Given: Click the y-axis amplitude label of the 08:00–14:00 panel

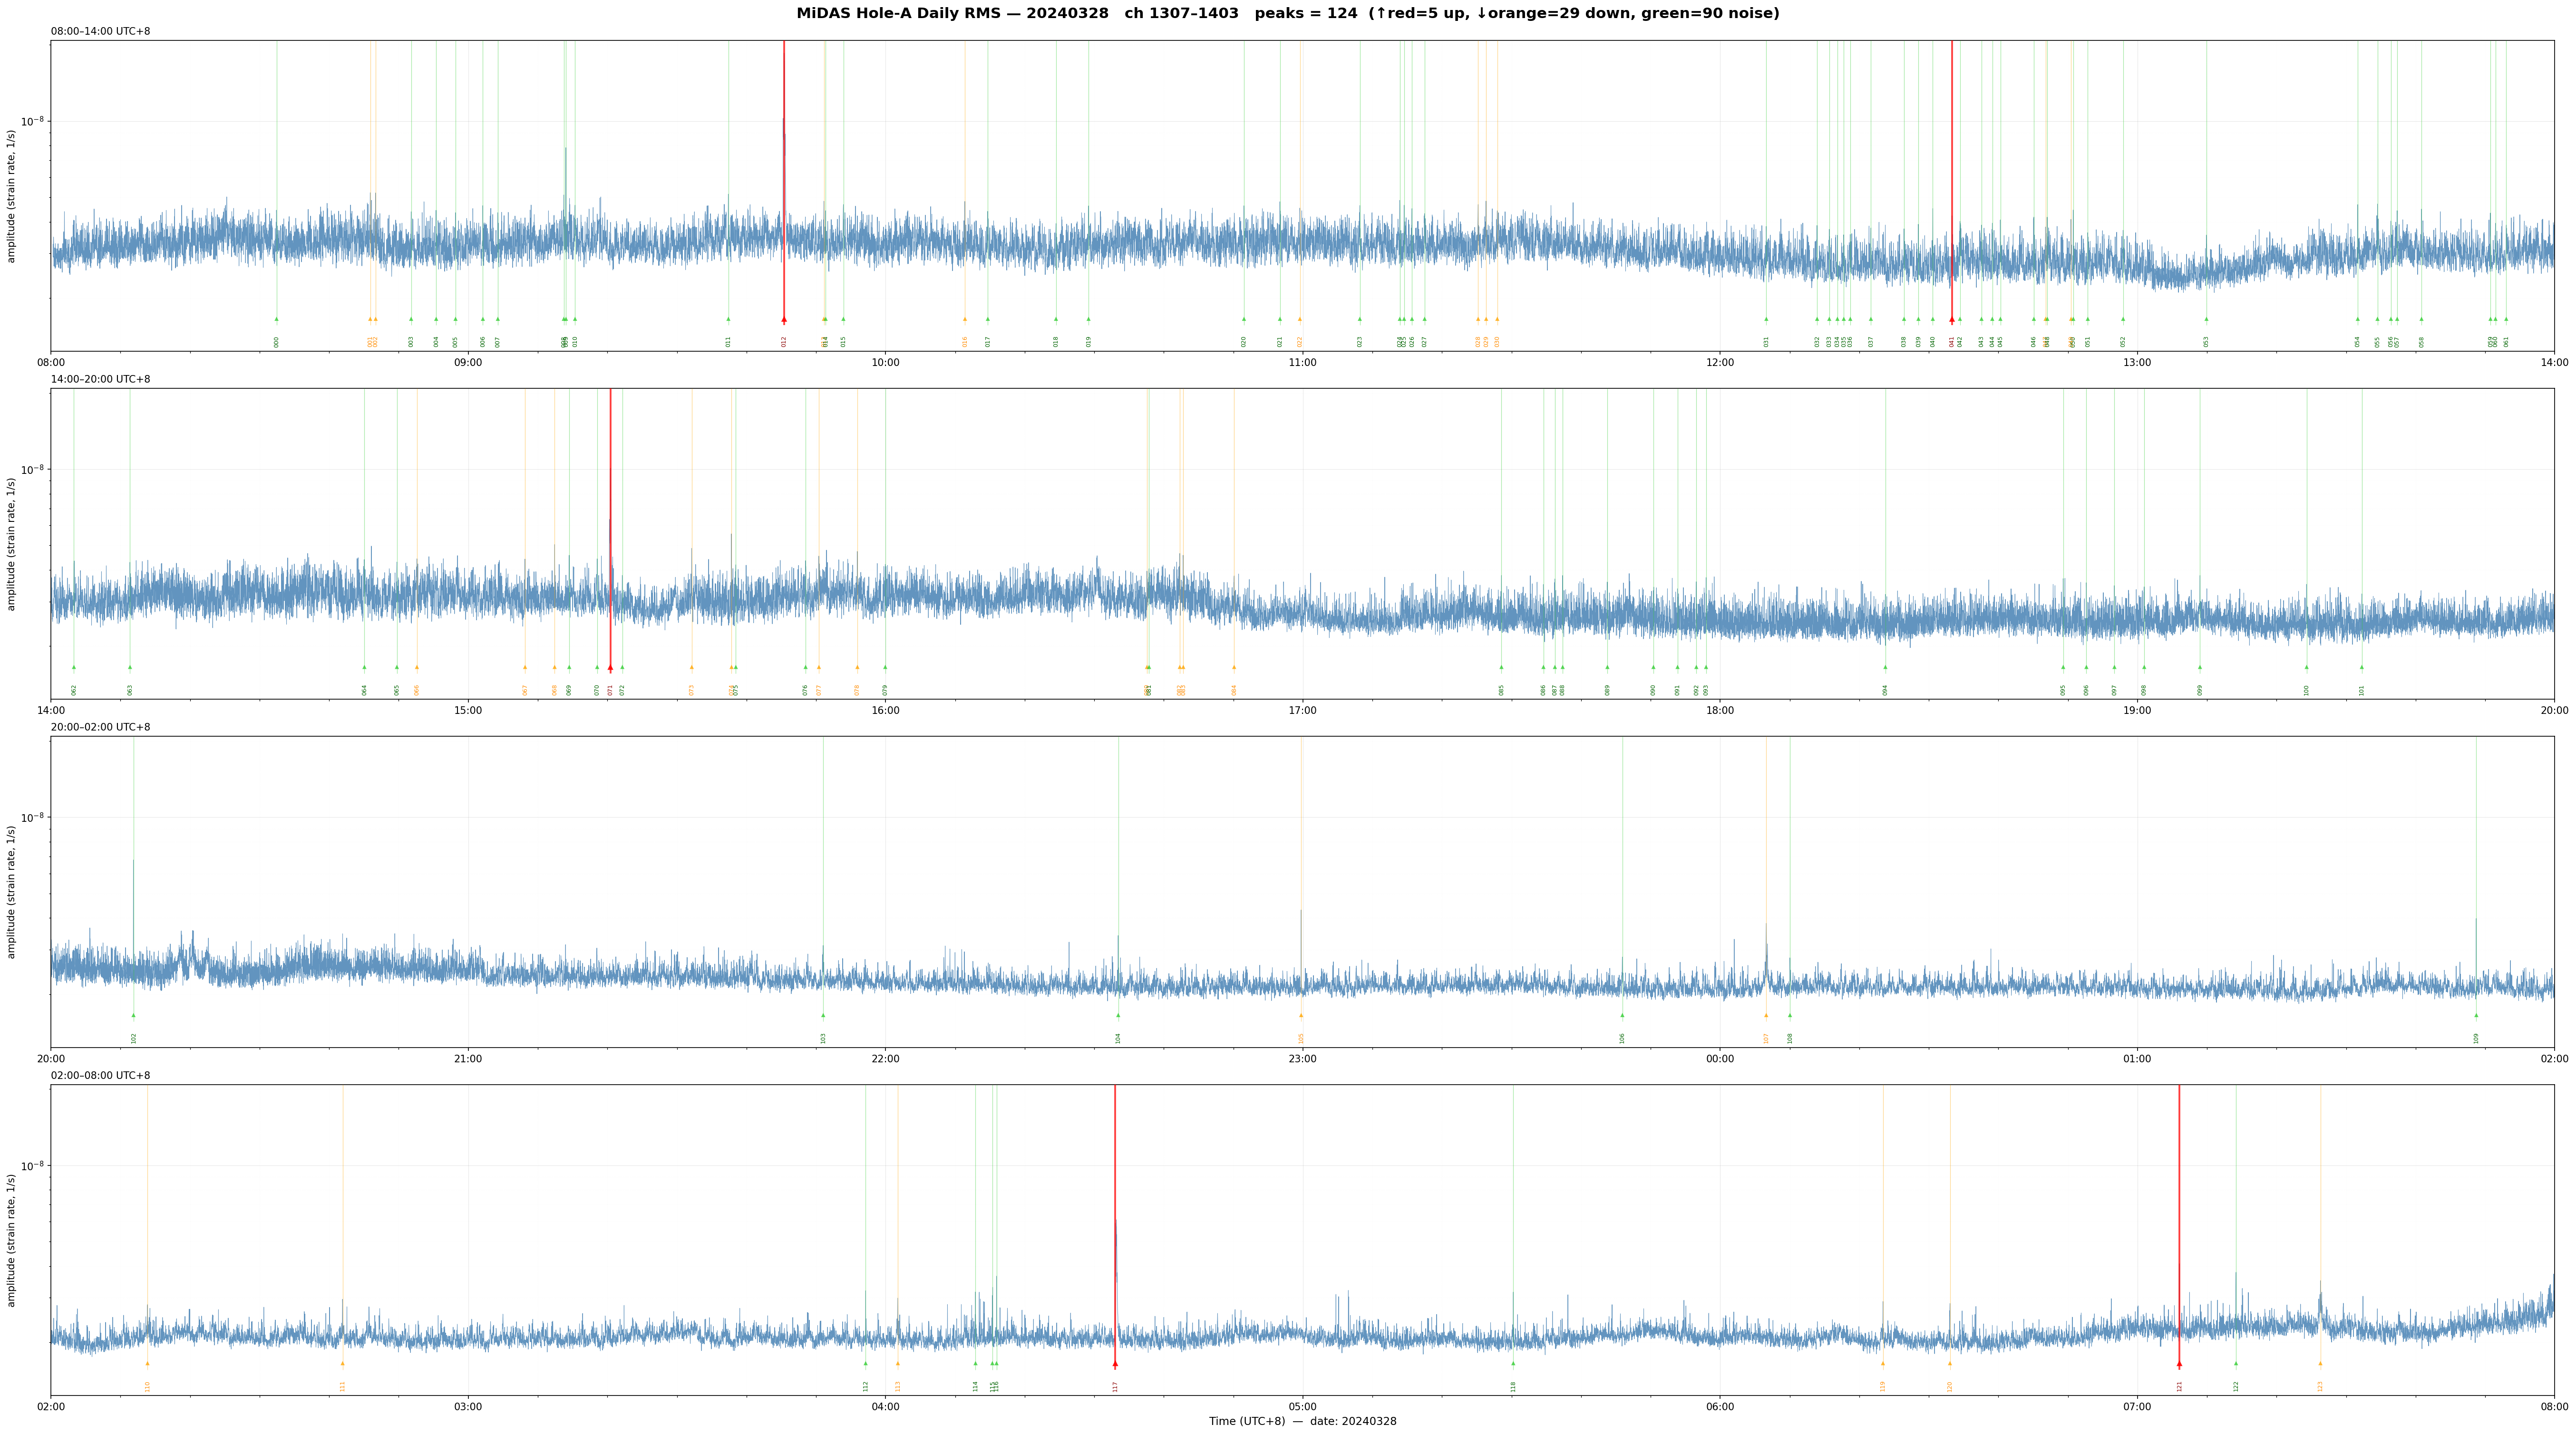Looking at the screenshot, I should tap(12, 196).
